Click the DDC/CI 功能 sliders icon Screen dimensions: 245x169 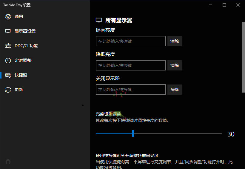click(8, 46)
